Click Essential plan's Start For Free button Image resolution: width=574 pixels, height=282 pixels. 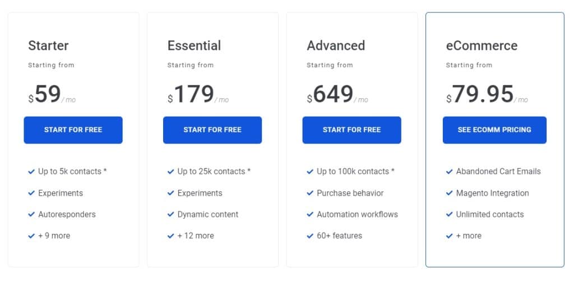coord(212,130)
